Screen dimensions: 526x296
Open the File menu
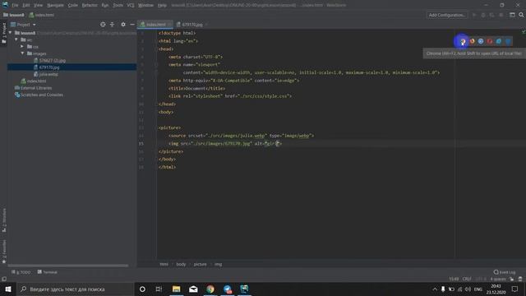(x=15, y=5)
